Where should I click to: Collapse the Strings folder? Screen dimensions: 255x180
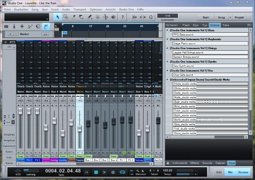click(x=167, y=48)
